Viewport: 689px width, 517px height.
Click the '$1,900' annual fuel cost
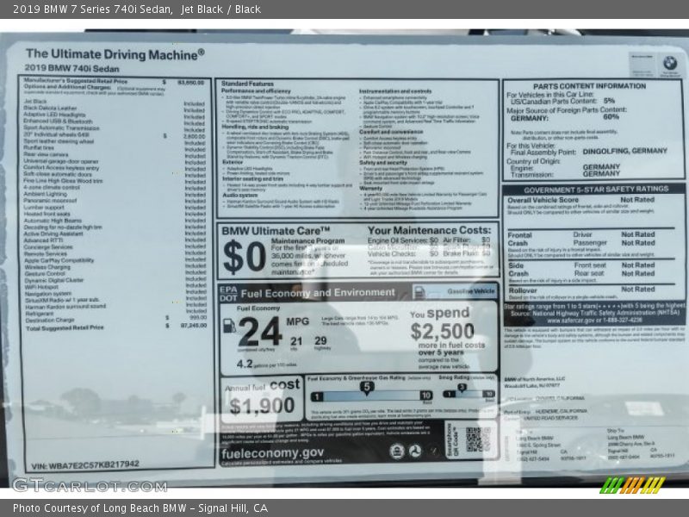[x=262, y=406]
